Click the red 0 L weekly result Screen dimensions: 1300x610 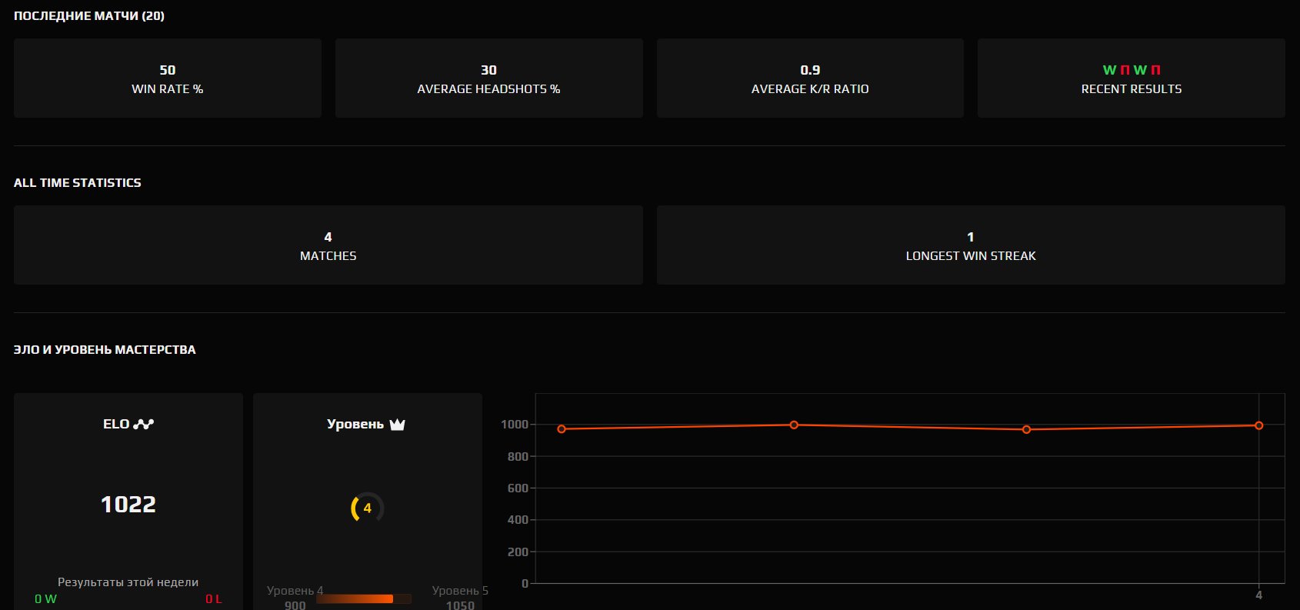[x=214, y=599]
